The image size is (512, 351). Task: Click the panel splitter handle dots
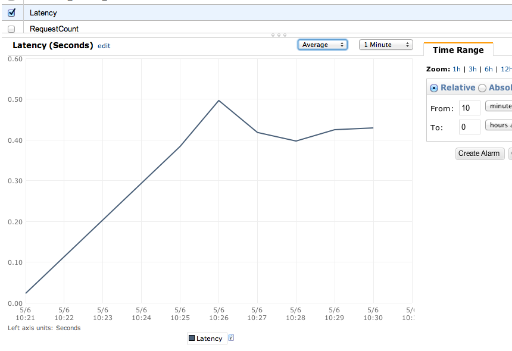(x=279, y=35)
